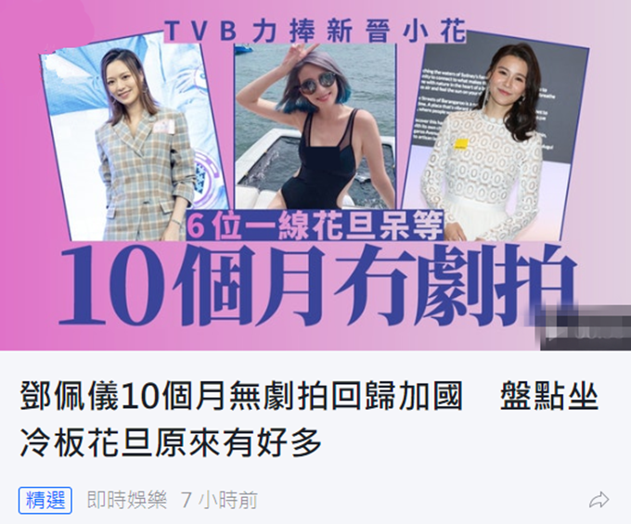Click pink name tag on plaid blazer

(162, 127)
